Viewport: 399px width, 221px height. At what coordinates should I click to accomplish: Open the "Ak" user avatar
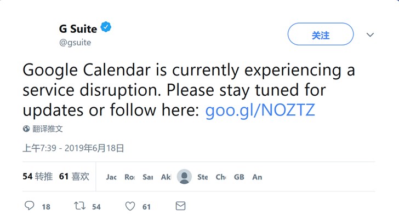[x=166, y=177]
